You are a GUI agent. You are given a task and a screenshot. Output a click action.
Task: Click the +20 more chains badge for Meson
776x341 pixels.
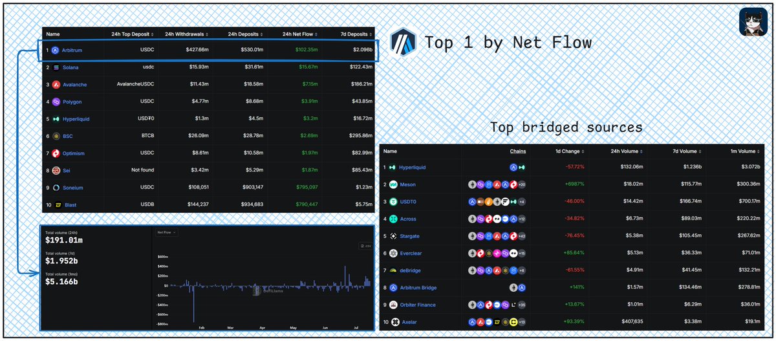tap(521, 184)
